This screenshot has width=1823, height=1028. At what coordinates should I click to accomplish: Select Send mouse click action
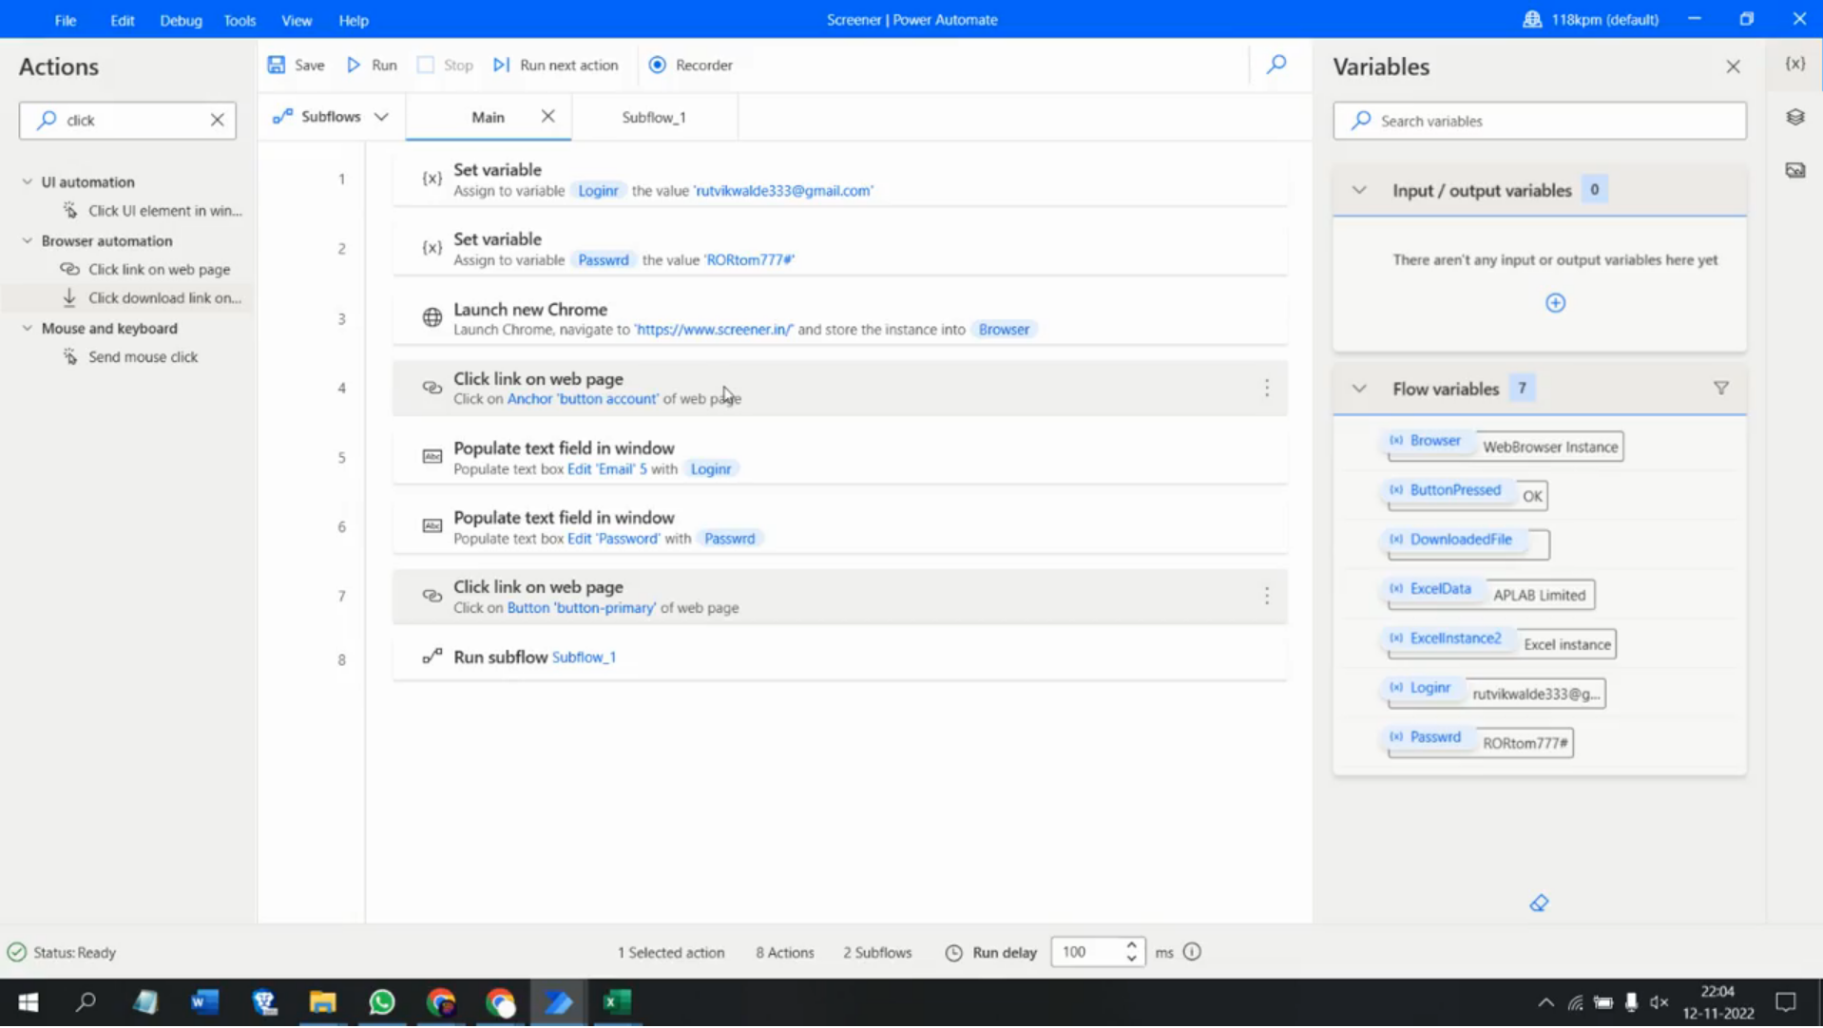click(x=143, y=356)
